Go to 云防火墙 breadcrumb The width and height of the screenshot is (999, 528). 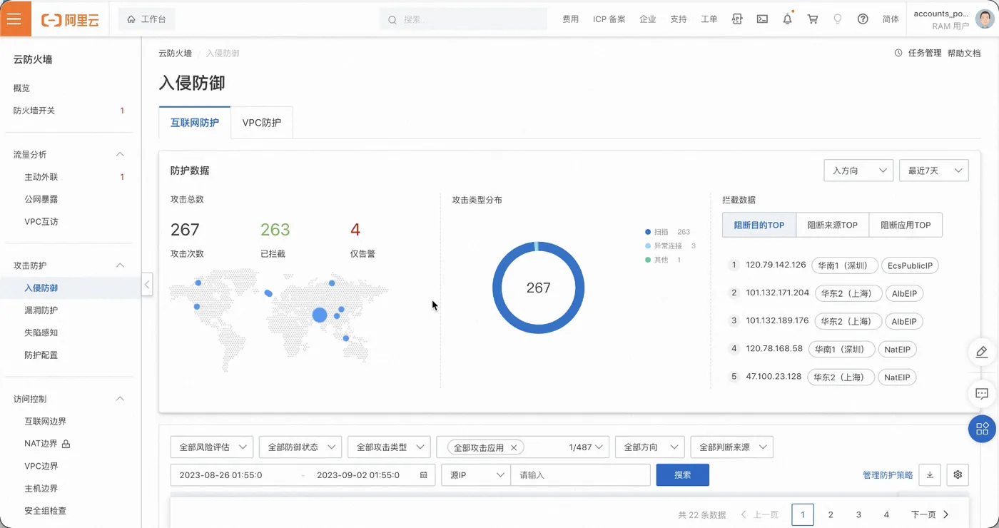(175, 54)
